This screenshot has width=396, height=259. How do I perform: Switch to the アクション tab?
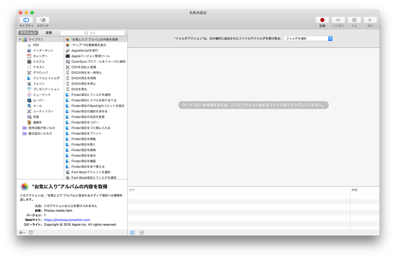click(x=28, y=33)
